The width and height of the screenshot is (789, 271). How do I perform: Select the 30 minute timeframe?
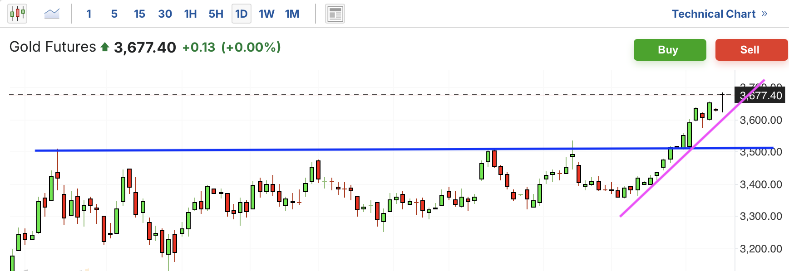click(165, 14)
